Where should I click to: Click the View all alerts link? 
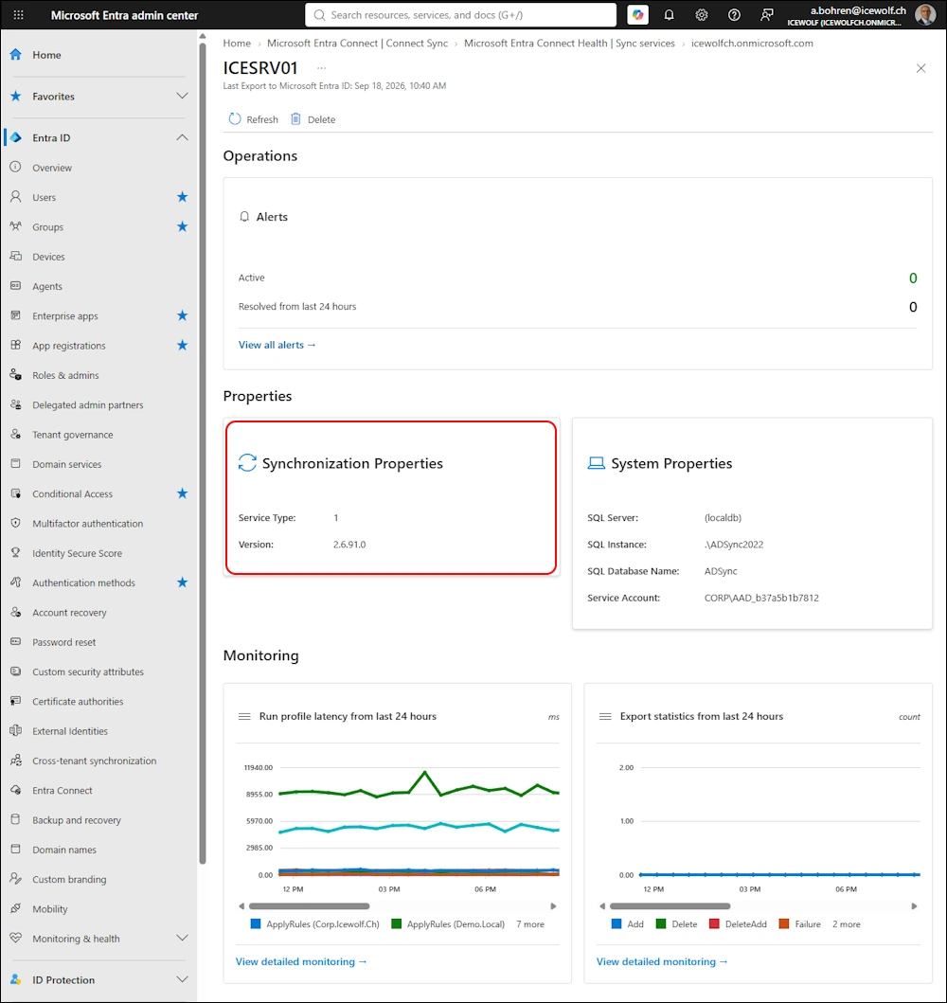(277, 345)
